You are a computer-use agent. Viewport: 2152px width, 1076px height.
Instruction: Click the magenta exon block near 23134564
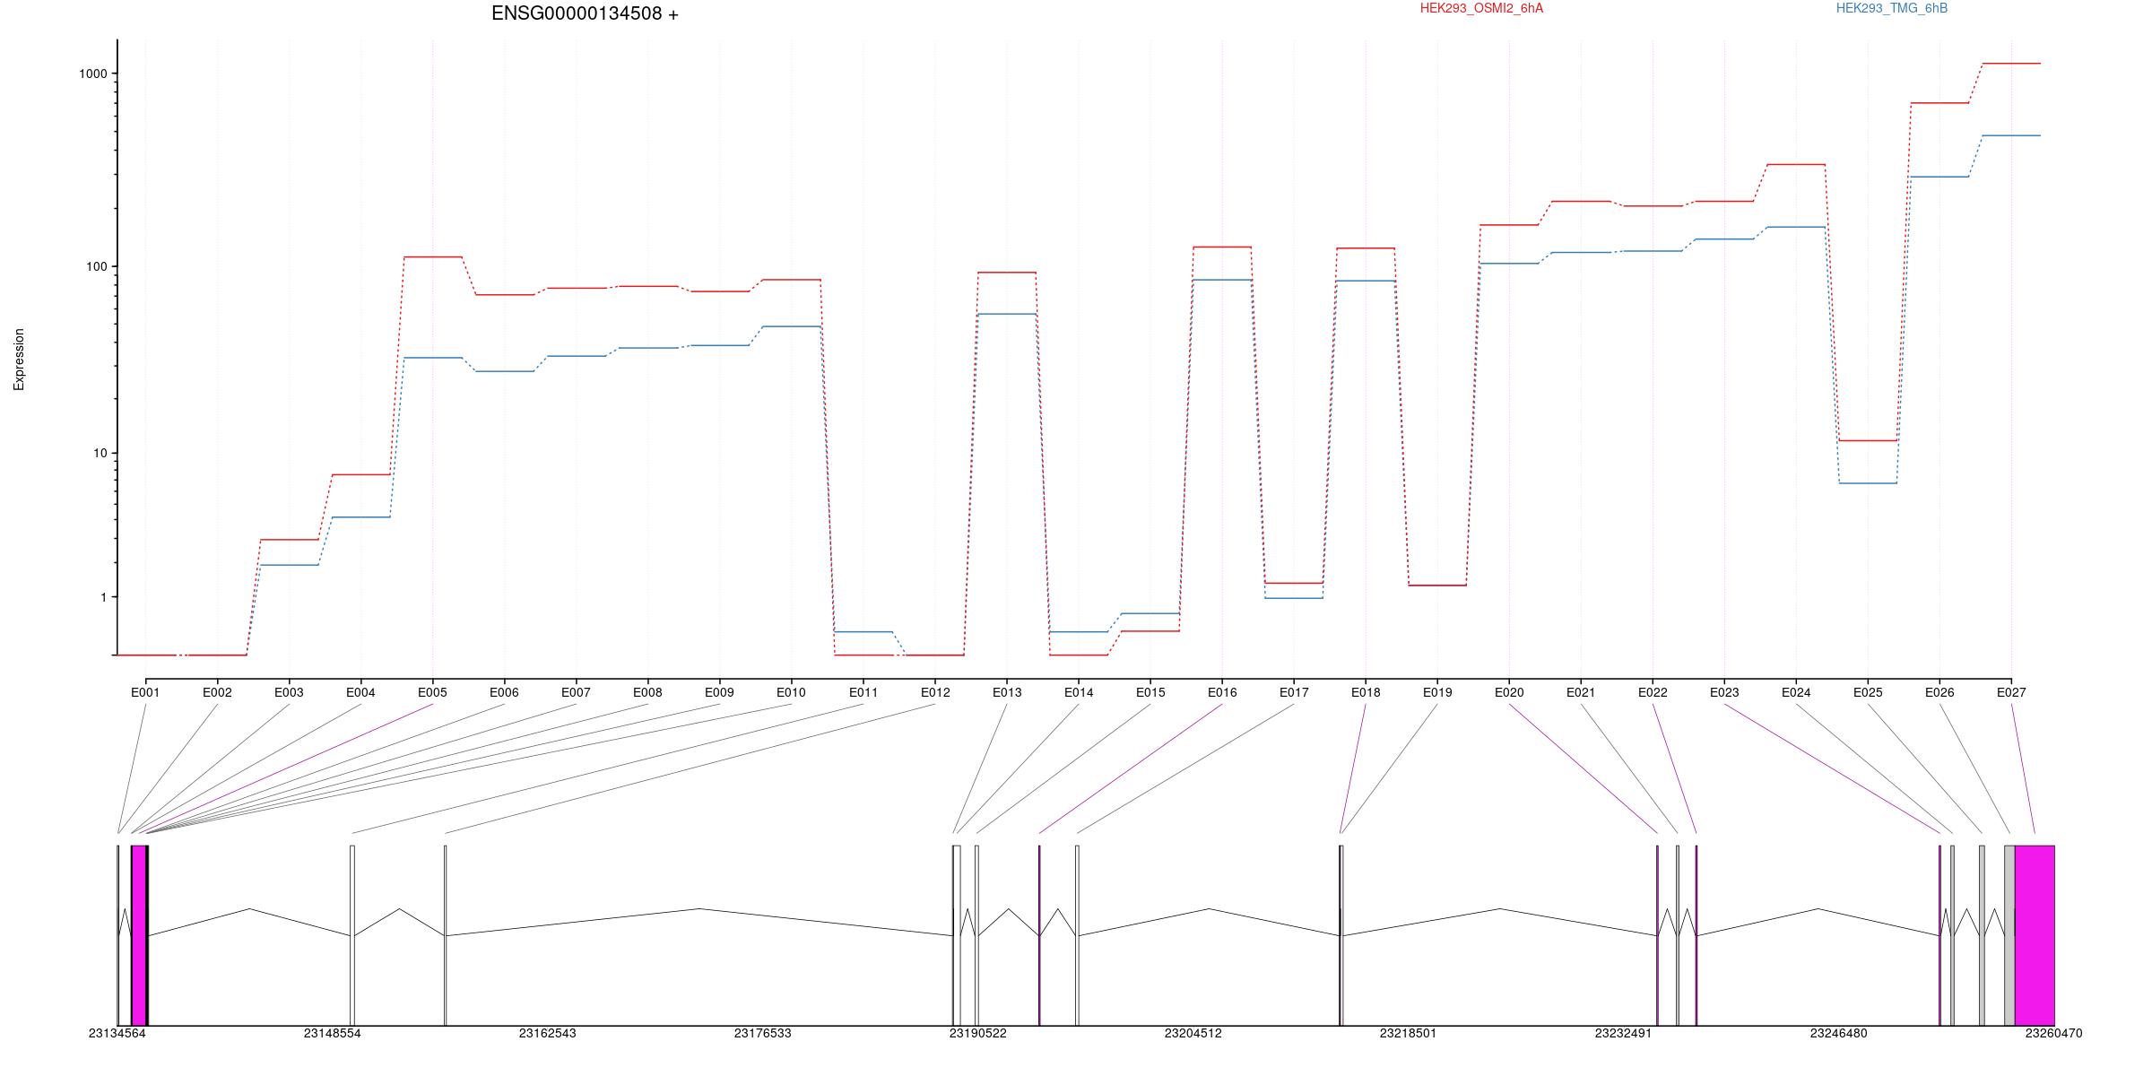[x=139, y=935]
